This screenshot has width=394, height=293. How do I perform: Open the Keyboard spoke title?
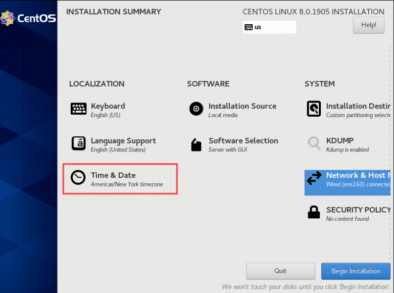click(x=108, y=106)
